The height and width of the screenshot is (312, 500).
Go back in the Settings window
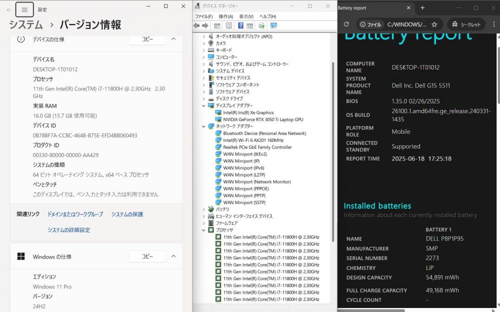9,10
